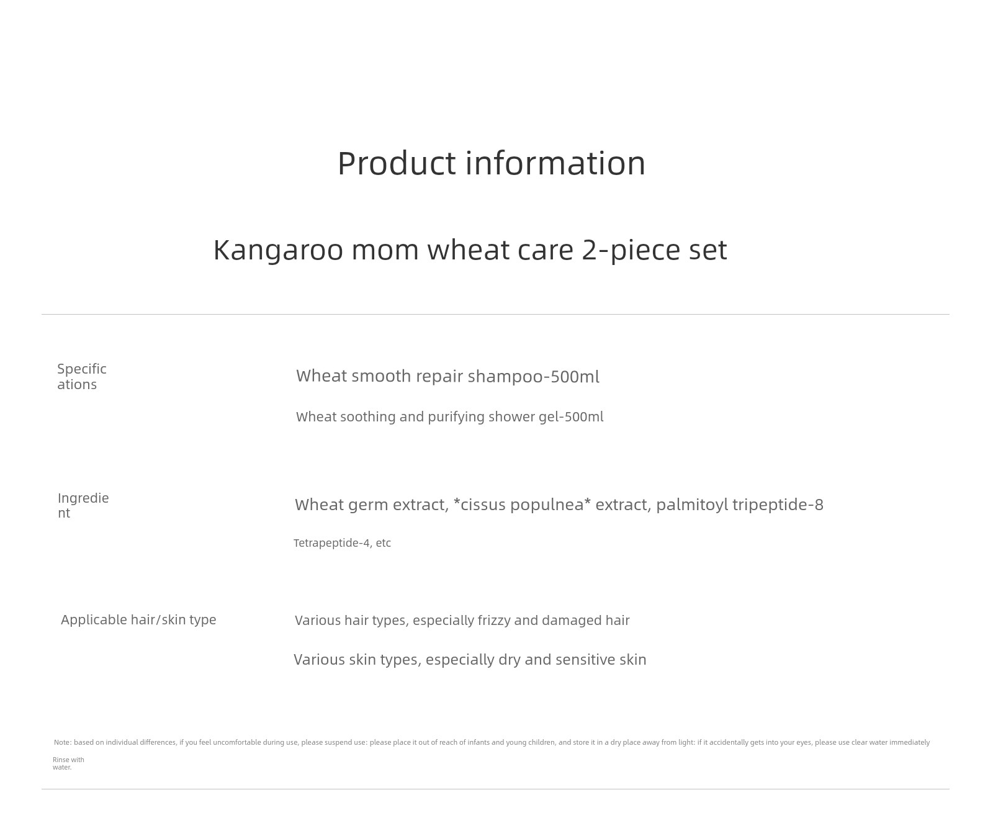Click Applicable hair/skin type label
Screen dimensions: 993x831
coord(138,619)
